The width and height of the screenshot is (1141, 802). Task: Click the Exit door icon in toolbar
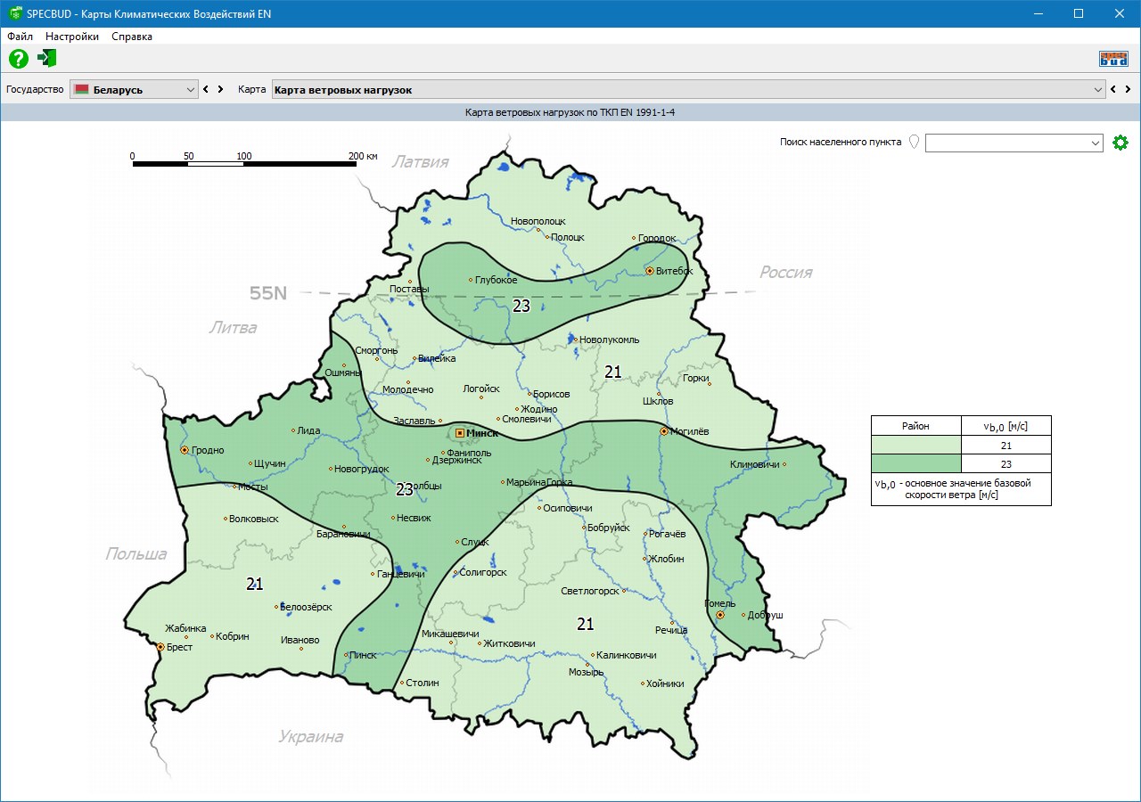tap(47, 59)
